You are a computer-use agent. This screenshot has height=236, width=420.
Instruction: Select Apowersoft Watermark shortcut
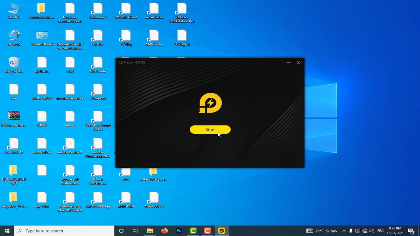[70, 175]
